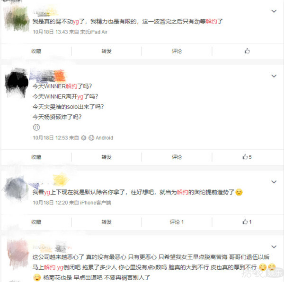Like the WINNER post with 5 likes

pyautogui.click(x=247, y=157)
